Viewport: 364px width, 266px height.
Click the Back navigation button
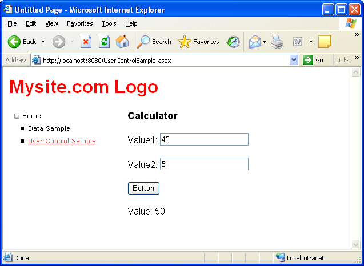tap(22, 42)
